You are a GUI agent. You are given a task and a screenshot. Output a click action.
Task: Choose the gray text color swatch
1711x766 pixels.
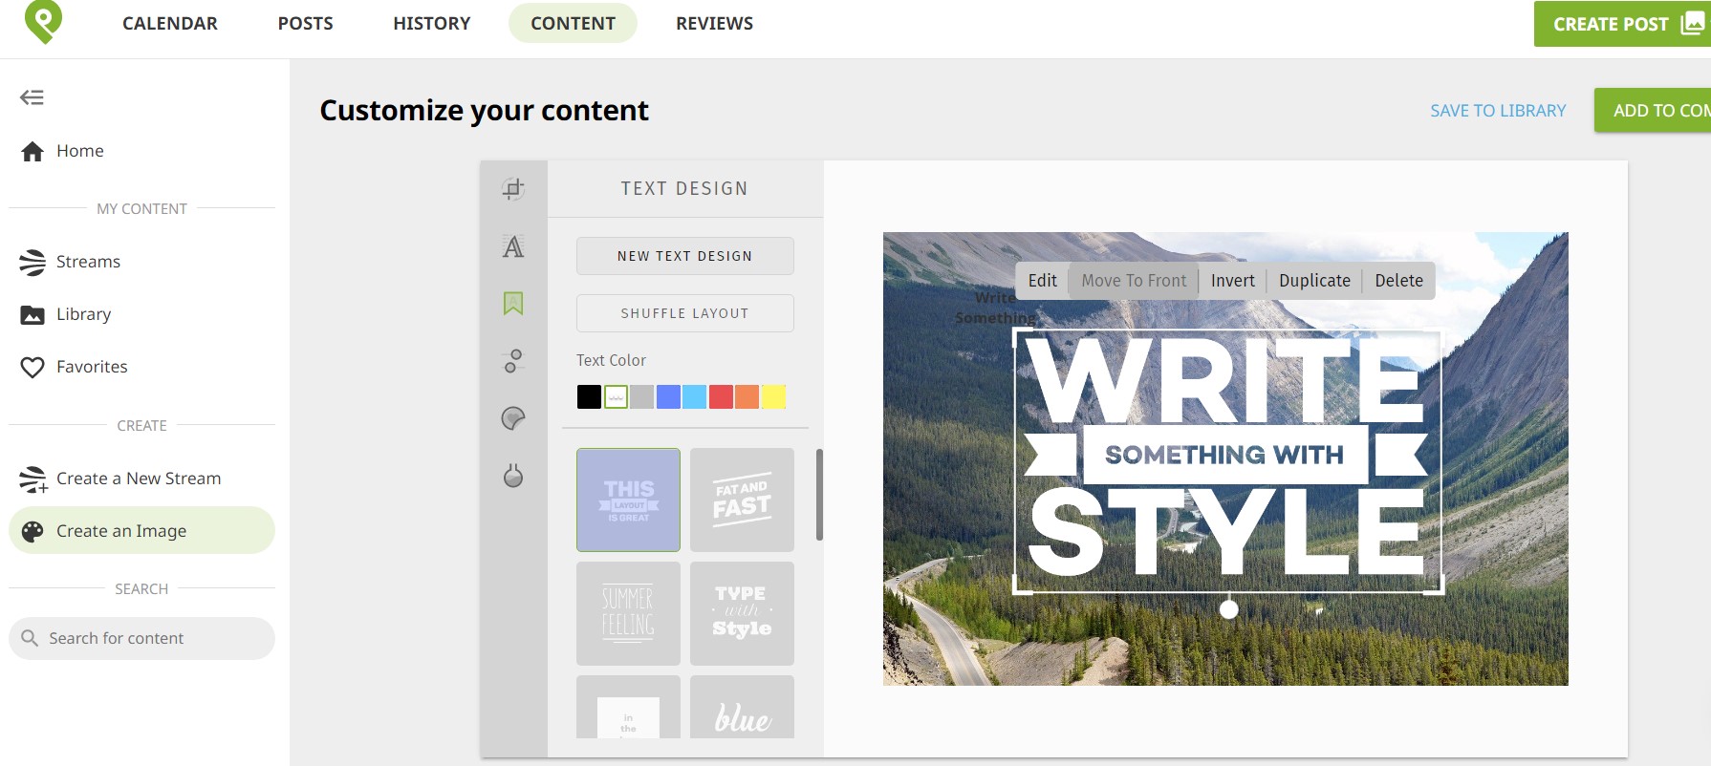tap(642, 396)
